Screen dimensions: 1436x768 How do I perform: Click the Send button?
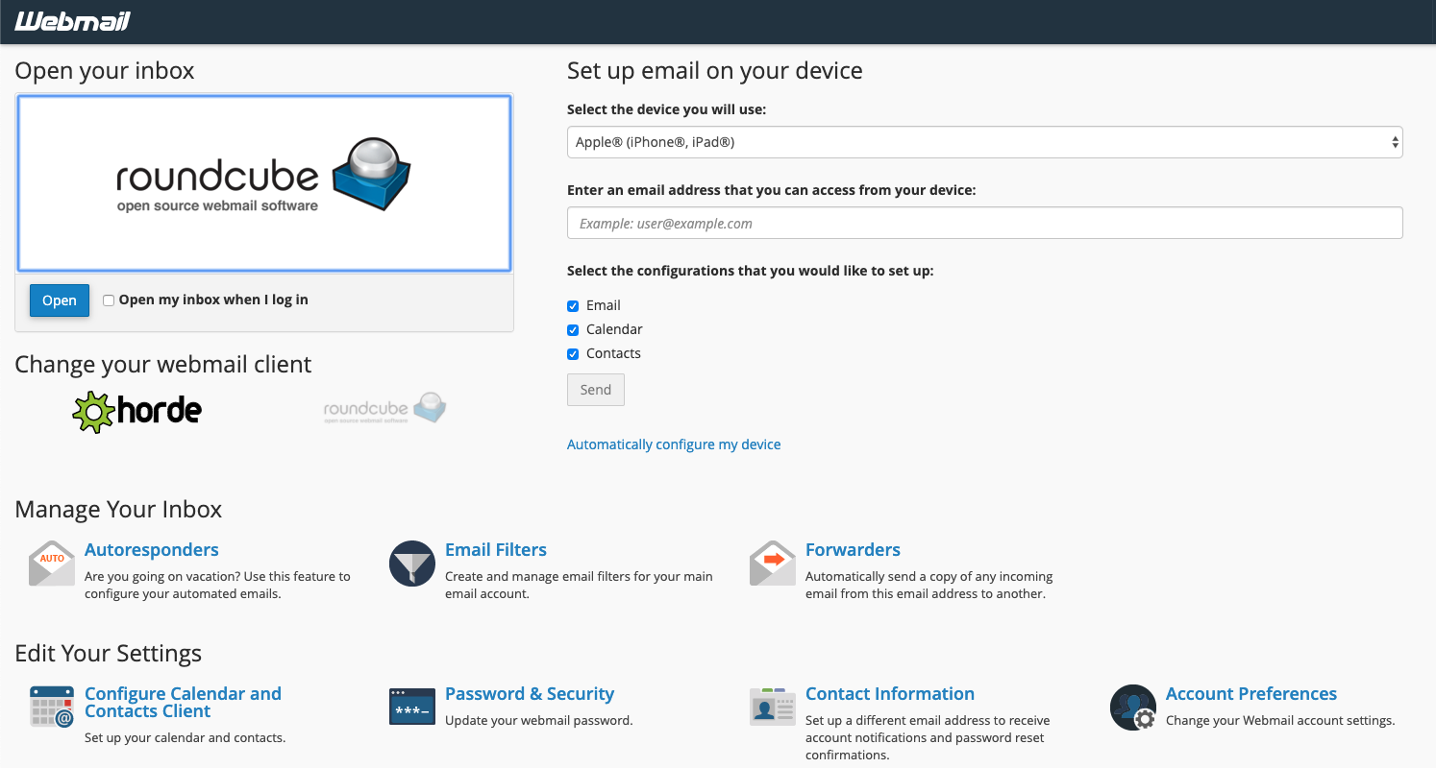pyautogui.click(x=596, y=390)
